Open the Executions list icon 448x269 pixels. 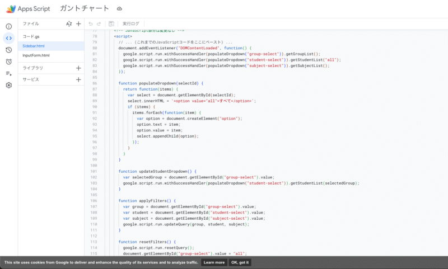pos(9,74)
